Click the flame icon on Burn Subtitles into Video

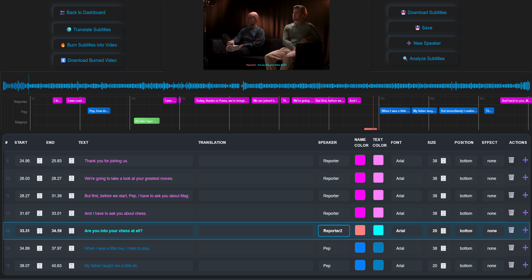point(63,45)
